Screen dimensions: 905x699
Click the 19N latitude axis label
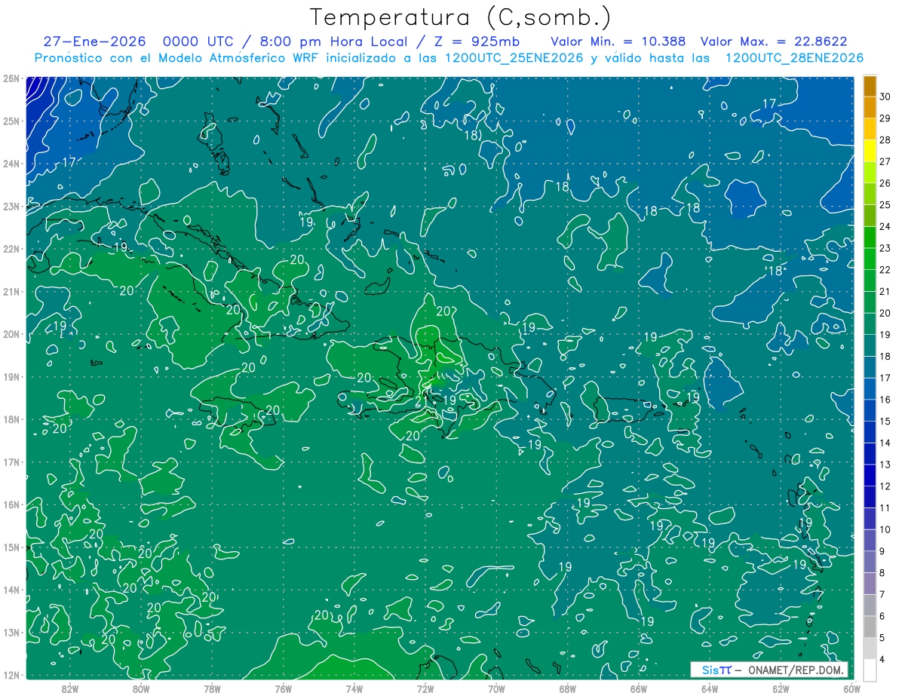pyautogui.click(x=11, y=377)
